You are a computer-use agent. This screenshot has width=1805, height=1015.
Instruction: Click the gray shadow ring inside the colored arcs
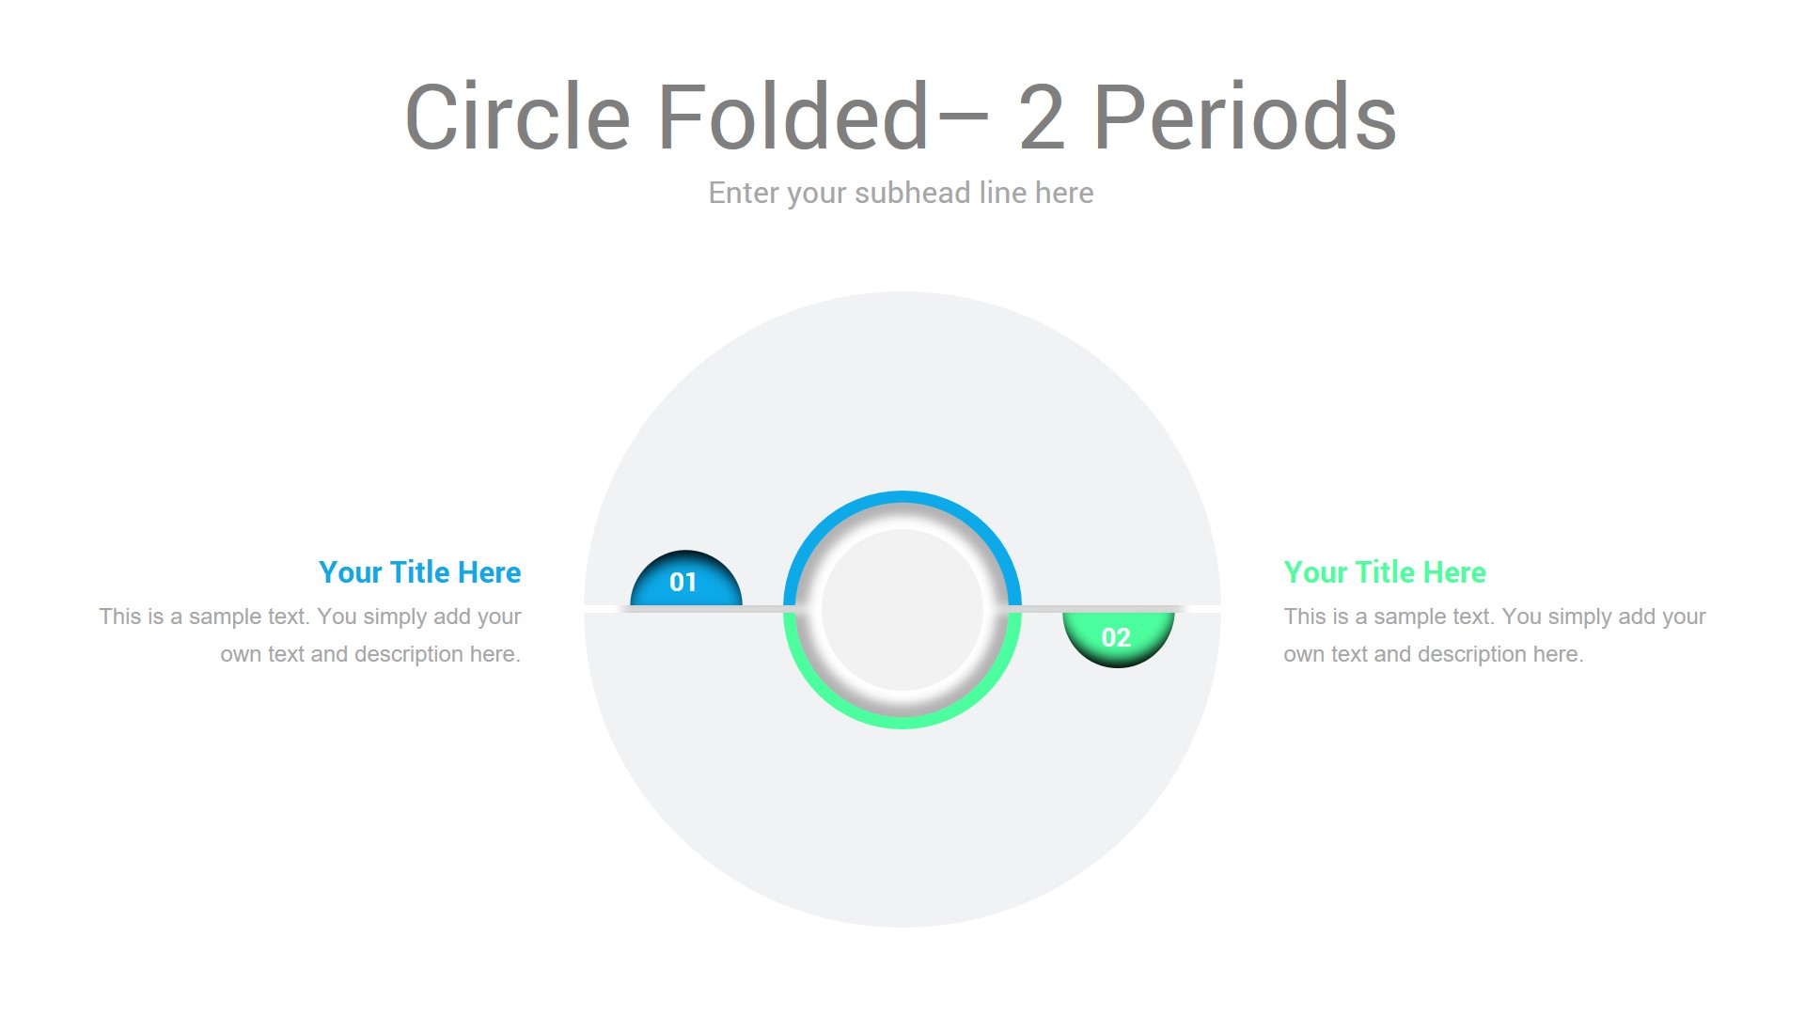click(902, 516)
